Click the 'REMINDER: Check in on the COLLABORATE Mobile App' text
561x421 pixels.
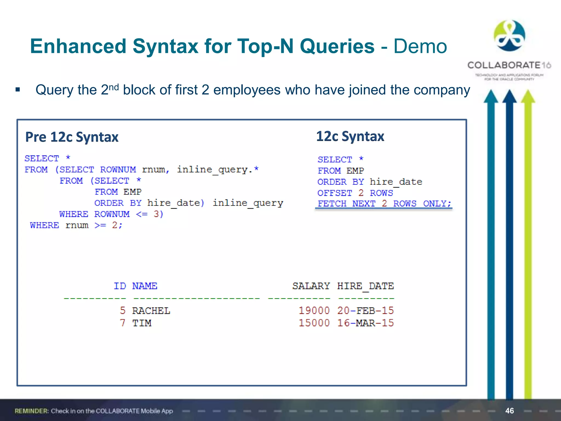click(94, 411)
